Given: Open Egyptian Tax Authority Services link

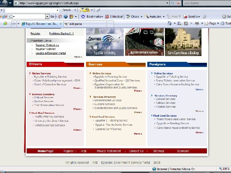Looking at the screenshot, I should pos(114,125).
